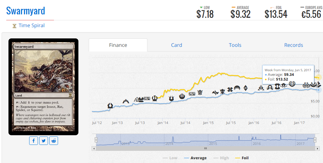Open the Time Spiral set link
323x163 pixels.
(32, 25)
